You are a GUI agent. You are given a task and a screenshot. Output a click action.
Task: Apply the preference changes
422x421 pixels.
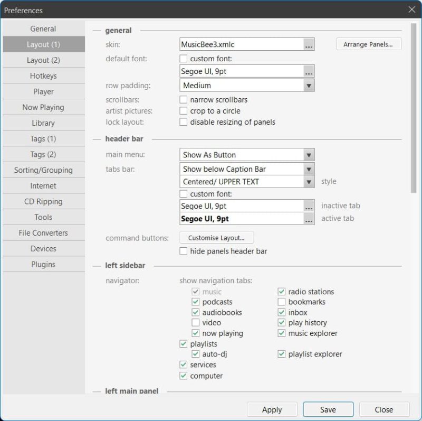(x=272, y=410)
